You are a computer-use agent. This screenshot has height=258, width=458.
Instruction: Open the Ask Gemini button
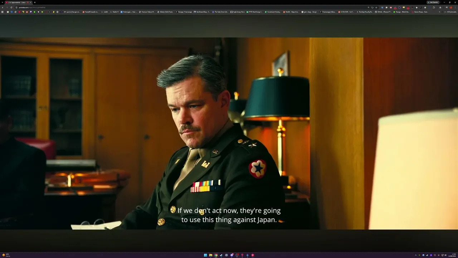(x=433, y=2)
